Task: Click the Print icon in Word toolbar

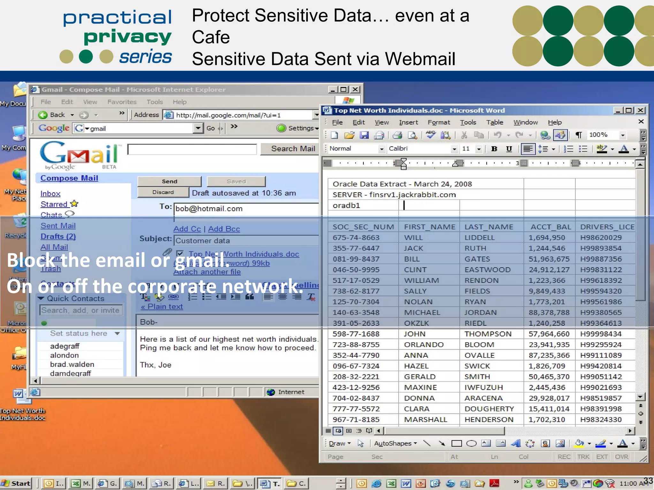Action: [x=397, y=135]
